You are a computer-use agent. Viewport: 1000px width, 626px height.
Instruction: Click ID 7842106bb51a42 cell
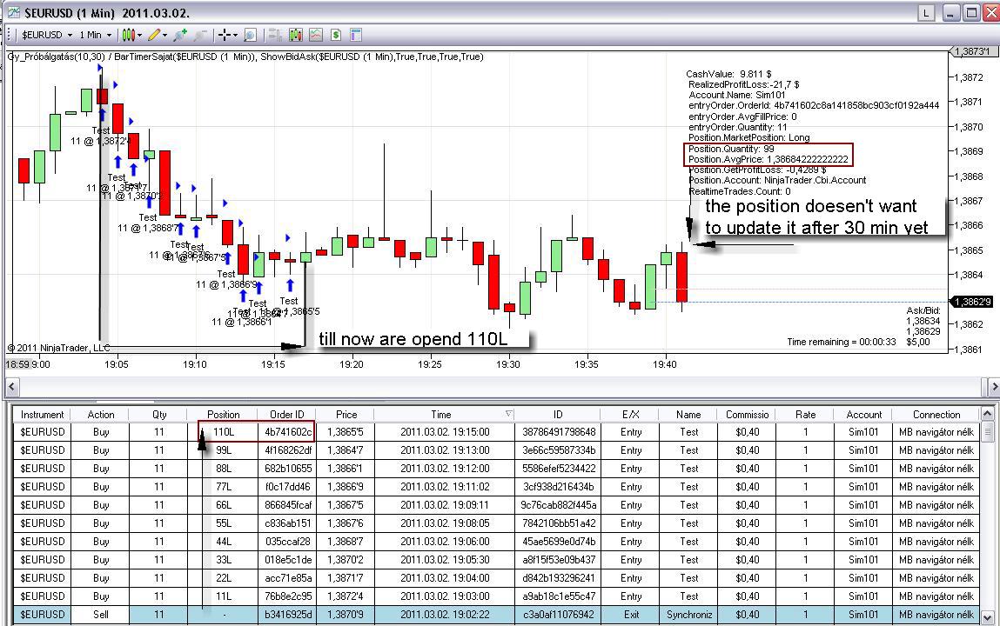point(559,523)
